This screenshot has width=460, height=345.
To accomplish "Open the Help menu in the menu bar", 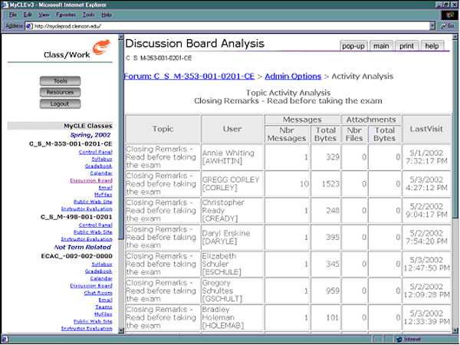I will point(107,15).
